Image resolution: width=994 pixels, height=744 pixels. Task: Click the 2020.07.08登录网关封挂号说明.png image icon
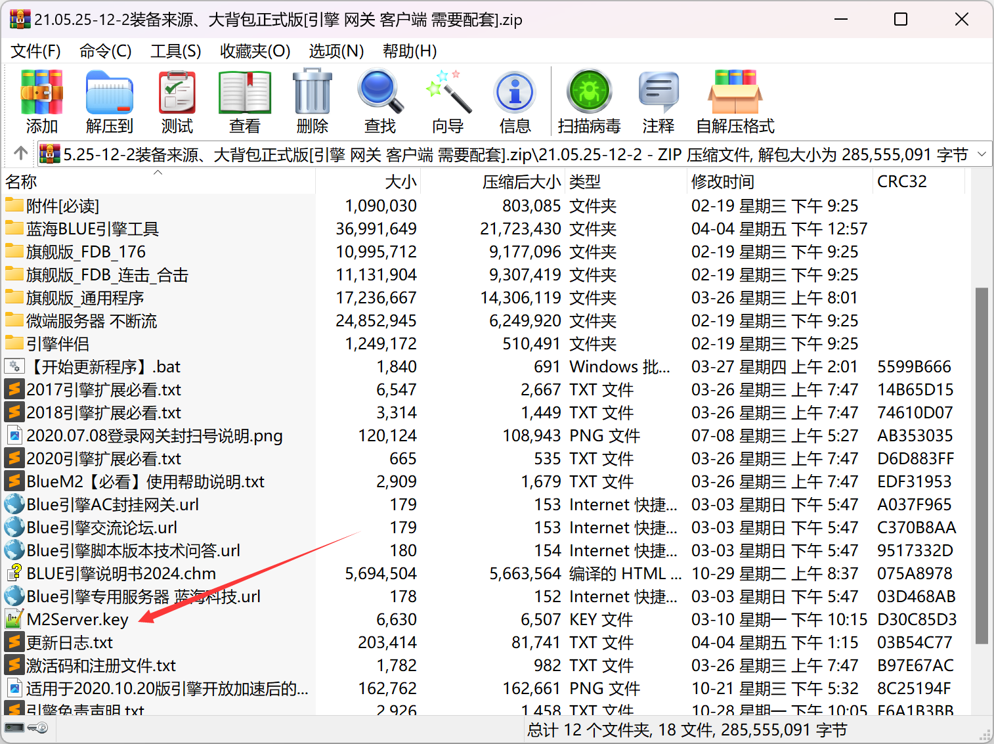click(14, 435)
